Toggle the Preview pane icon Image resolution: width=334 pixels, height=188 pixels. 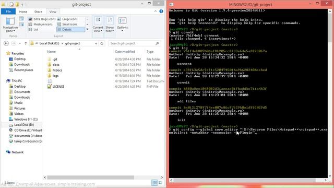[21, 19]
